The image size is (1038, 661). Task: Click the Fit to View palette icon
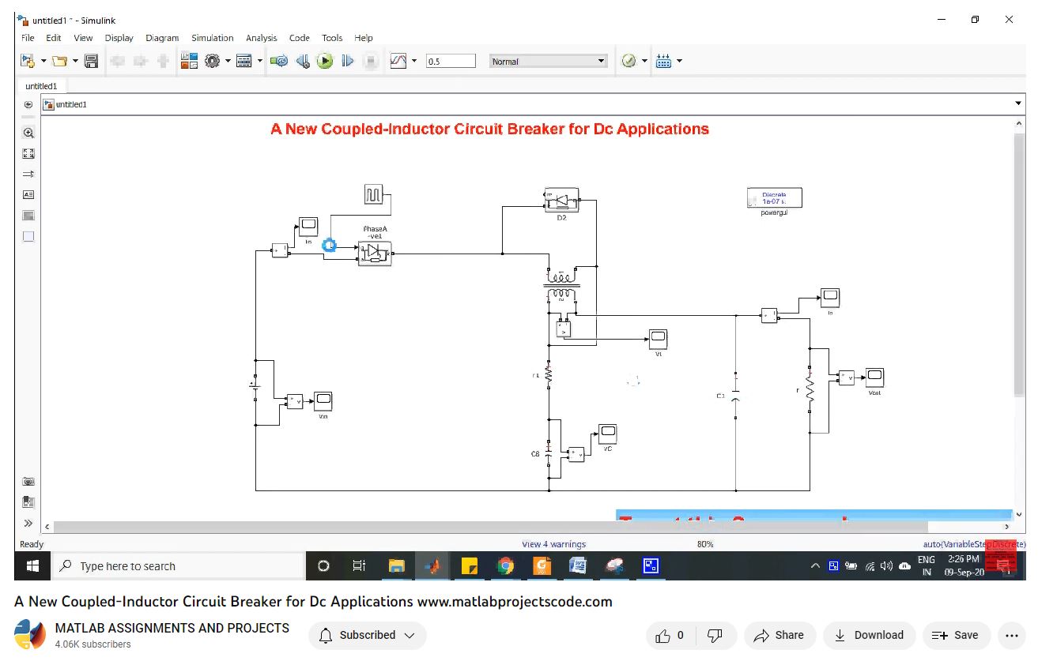(28, 154)
